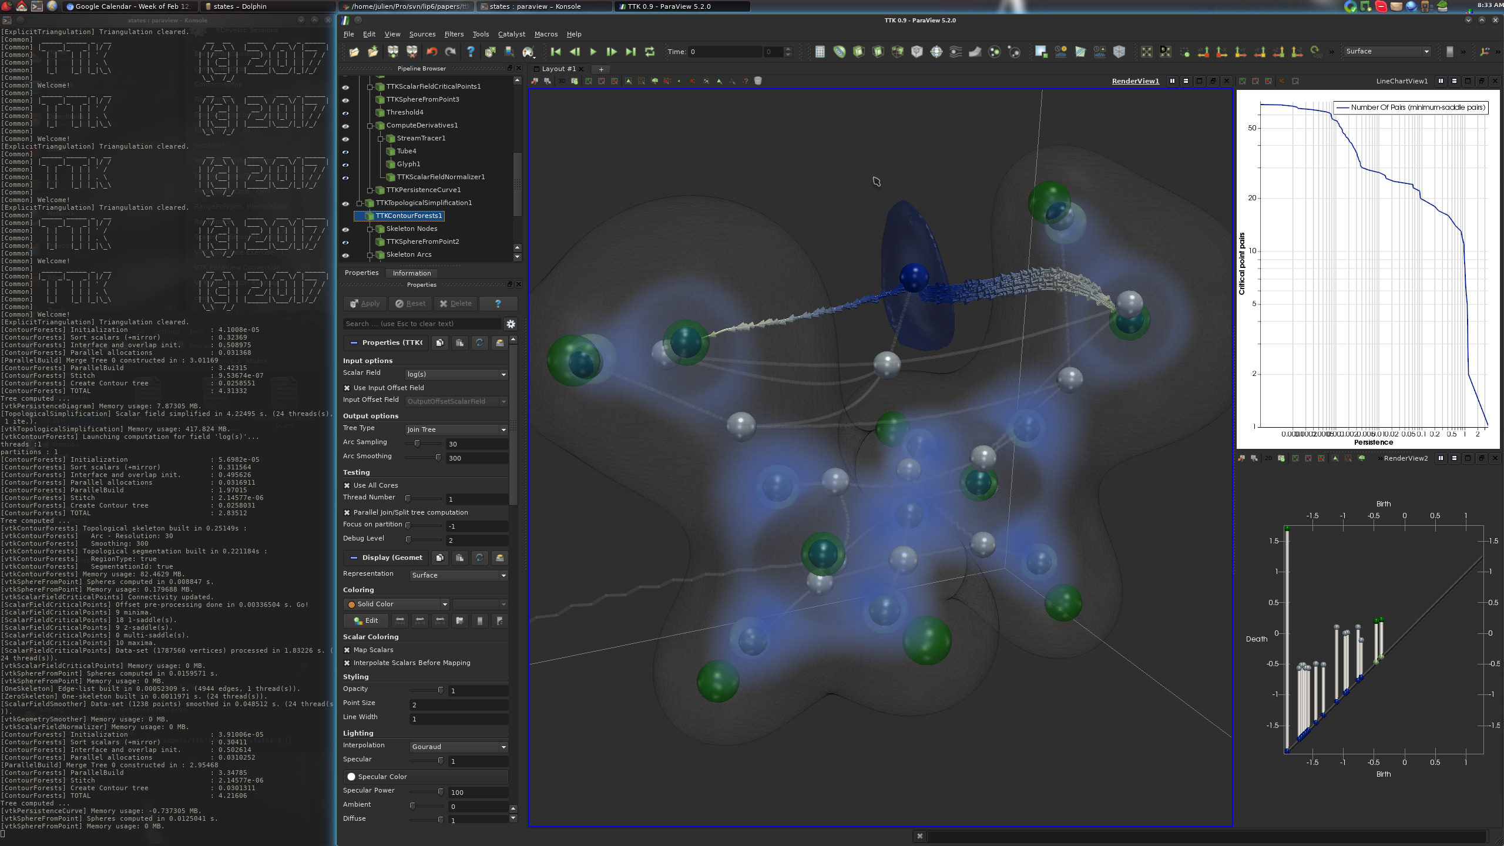1504x846 pixels.
Task: Click the Open file folder icon
Action: coord(354,52)
